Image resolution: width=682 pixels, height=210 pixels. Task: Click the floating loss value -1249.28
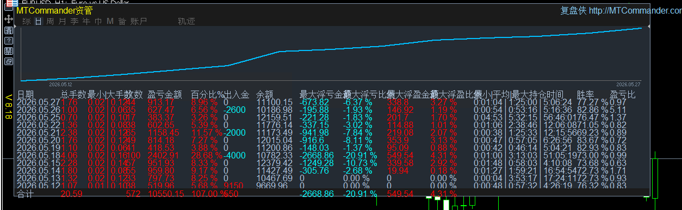[x=317, y=163]
